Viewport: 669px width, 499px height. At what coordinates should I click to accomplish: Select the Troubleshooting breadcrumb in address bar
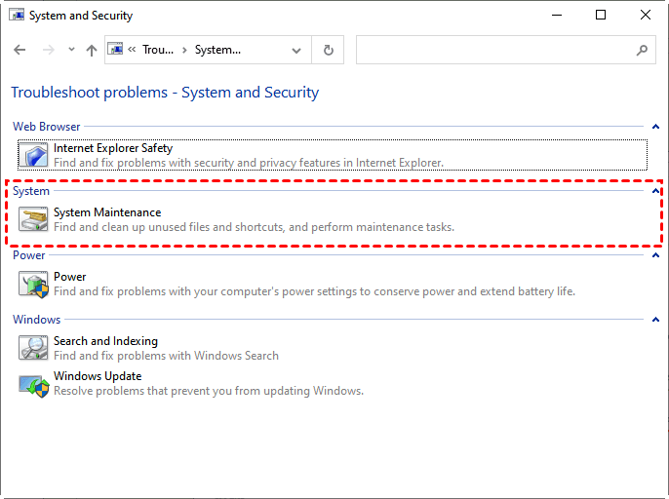[x=157, y=50]
